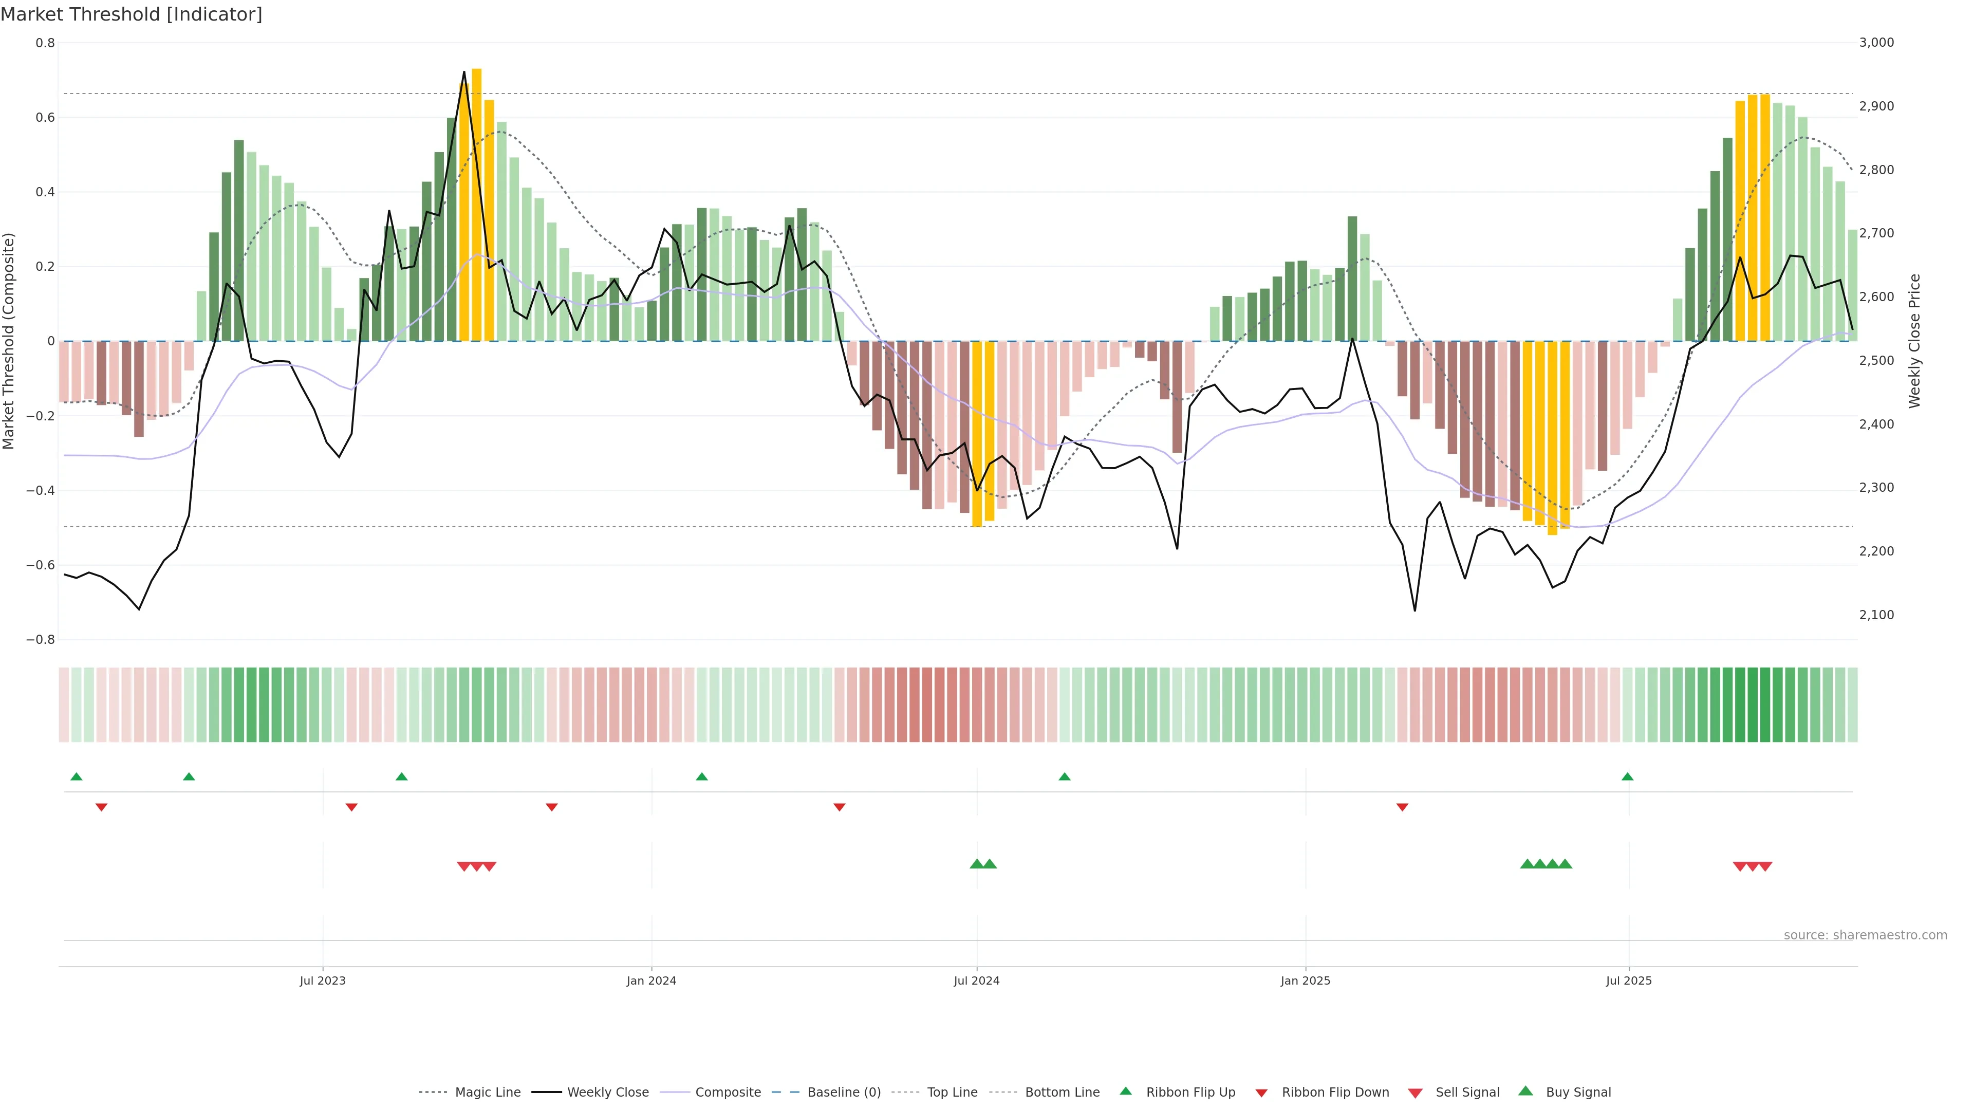This screenshot has width=1973, height=1110.
Task: Toggle the Magic Line legend entry
Action: coord(487,1093)
